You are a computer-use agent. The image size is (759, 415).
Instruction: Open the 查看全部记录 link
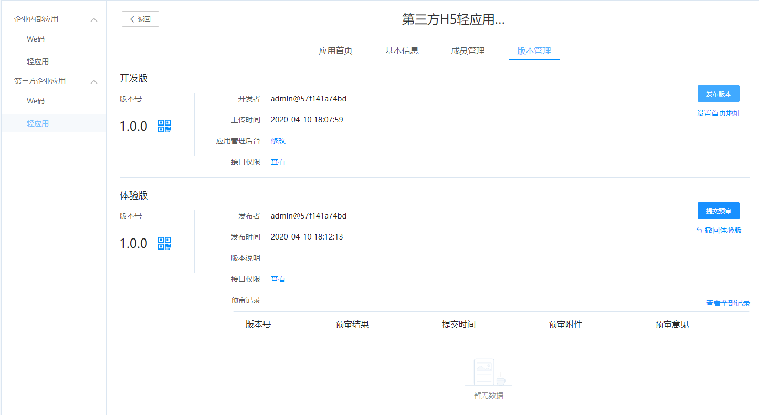pos(728,303)
